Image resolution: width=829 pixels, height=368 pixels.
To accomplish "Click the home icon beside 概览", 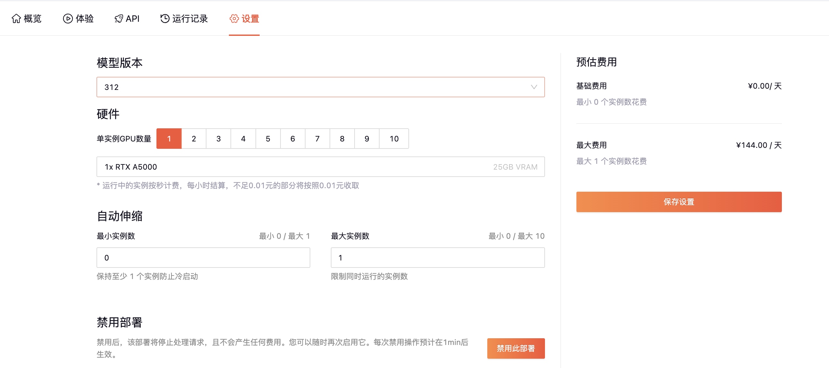I will pyautogui.click(x=16, y=19).
